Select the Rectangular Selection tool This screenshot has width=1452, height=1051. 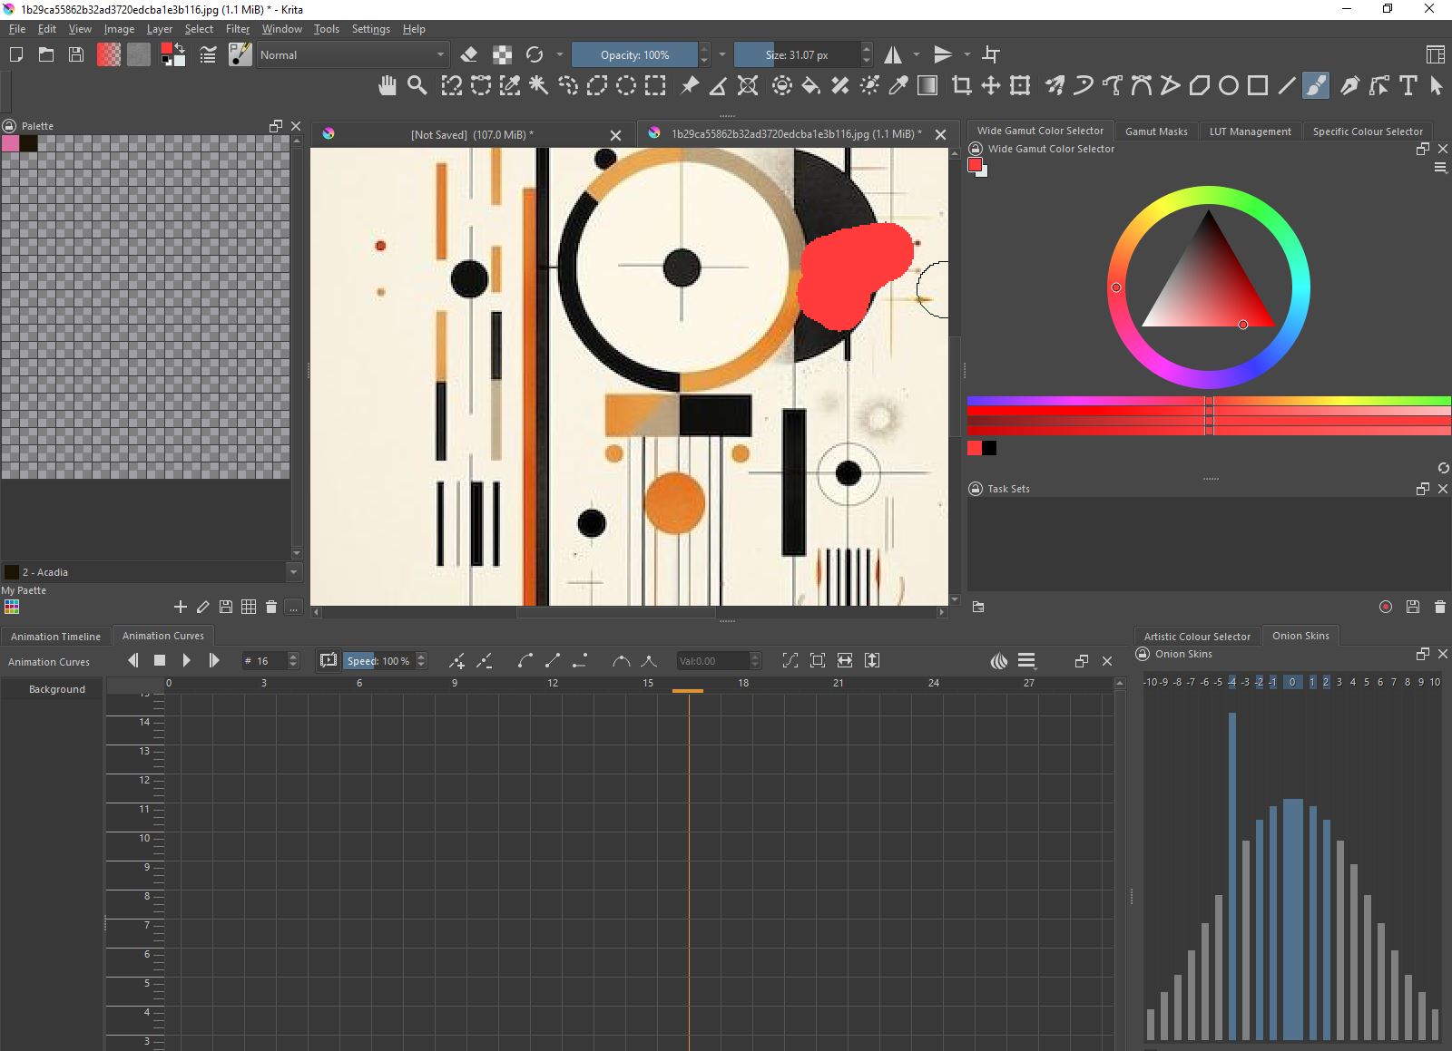click(x=655, y=86)
